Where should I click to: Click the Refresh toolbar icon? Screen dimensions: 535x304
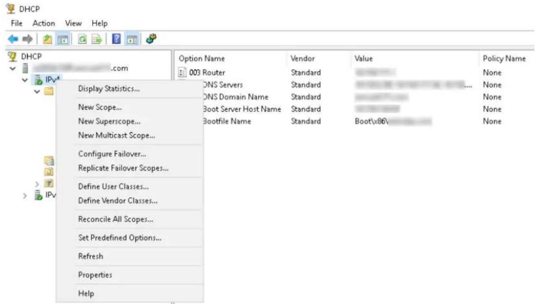tap(82, 39)
